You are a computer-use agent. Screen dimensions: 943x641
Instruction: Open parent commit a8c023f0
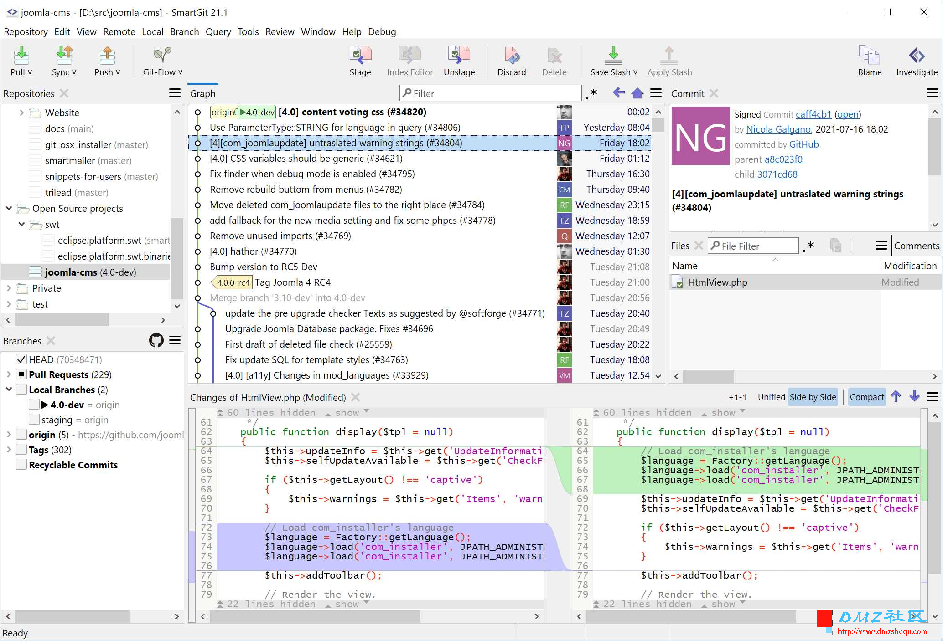tap(783, 159)
